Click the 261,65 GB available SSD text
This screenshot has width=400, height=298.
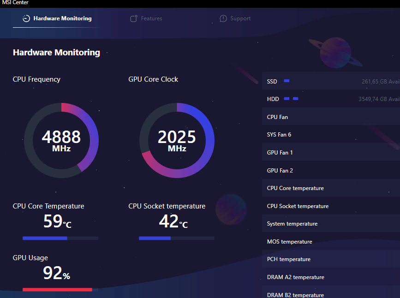(381, 81)
